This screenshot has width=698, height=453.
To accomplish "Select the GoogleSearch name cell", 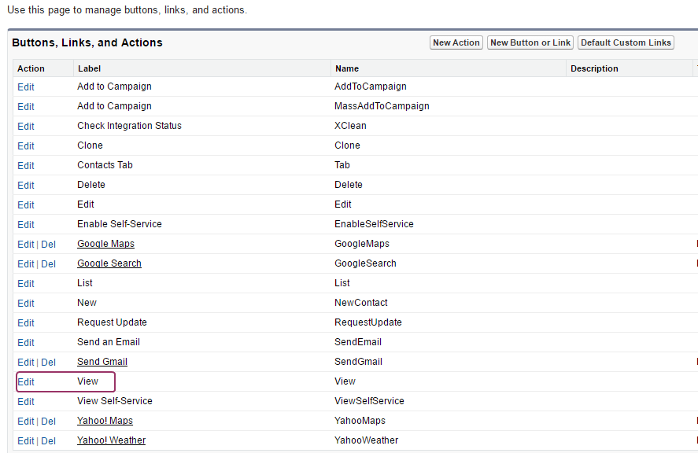I will pyautogui.click(x=365, y=263).
